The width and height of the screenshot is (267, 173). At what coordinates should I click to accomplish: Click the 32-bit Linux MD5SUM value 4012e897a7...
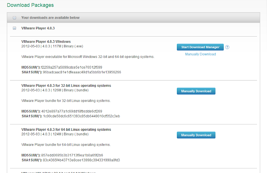pyautogui.click(x=71, y=111)
